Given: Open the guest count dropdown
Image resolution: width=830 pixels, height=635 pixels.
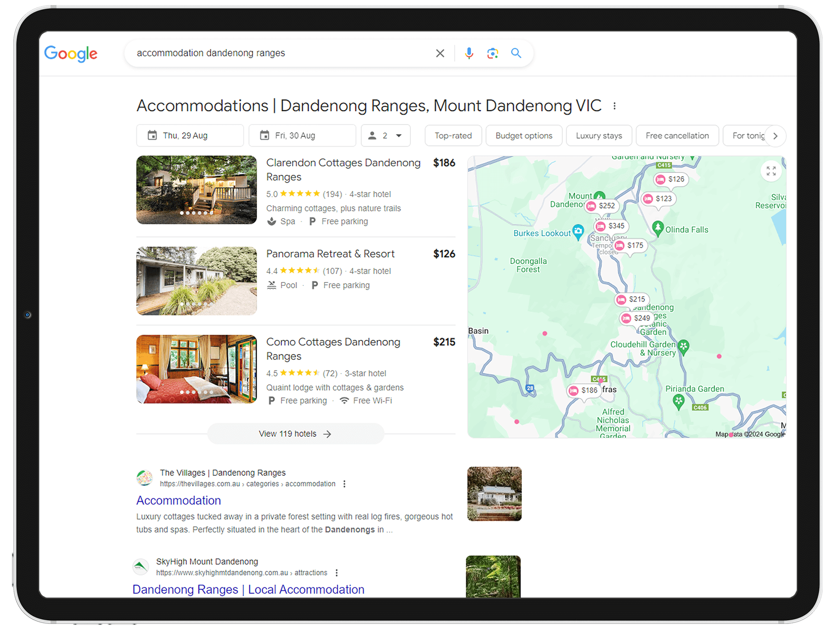Looking at the screenshot, I should coord(385,136).
